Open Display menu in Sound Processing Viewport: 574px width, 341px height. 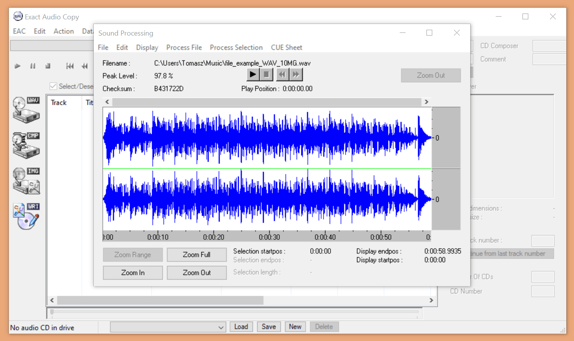click(147, 47)
